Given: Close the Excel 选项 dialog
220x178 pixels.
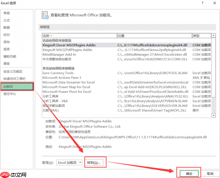Looking at the screenshot, I should 215,3.
